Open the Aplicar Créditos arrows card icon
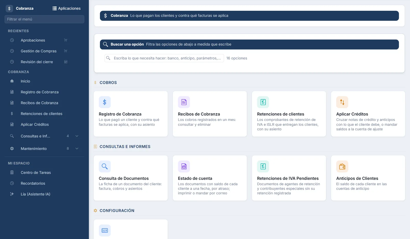The image size is (410, 239). pyautogui.click(x=342, y=102)
